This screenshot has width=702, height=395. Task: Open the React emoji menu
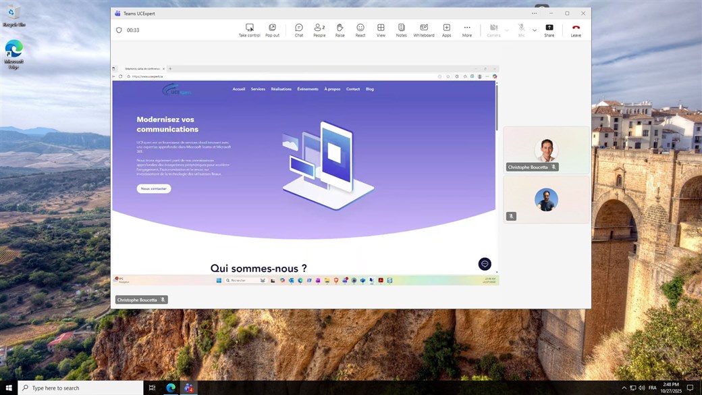point(360,30)
